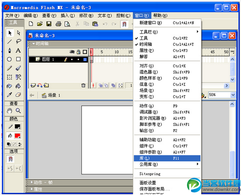This screenshot has width=241, height=195.
Task: Select the Eyedropper tool
Action: click(x=10, y=95)
